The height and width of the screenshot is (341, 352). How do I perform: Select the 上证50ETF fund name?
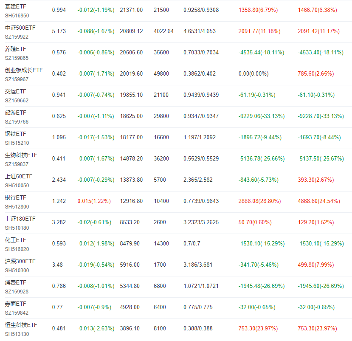tap(19, 177)
